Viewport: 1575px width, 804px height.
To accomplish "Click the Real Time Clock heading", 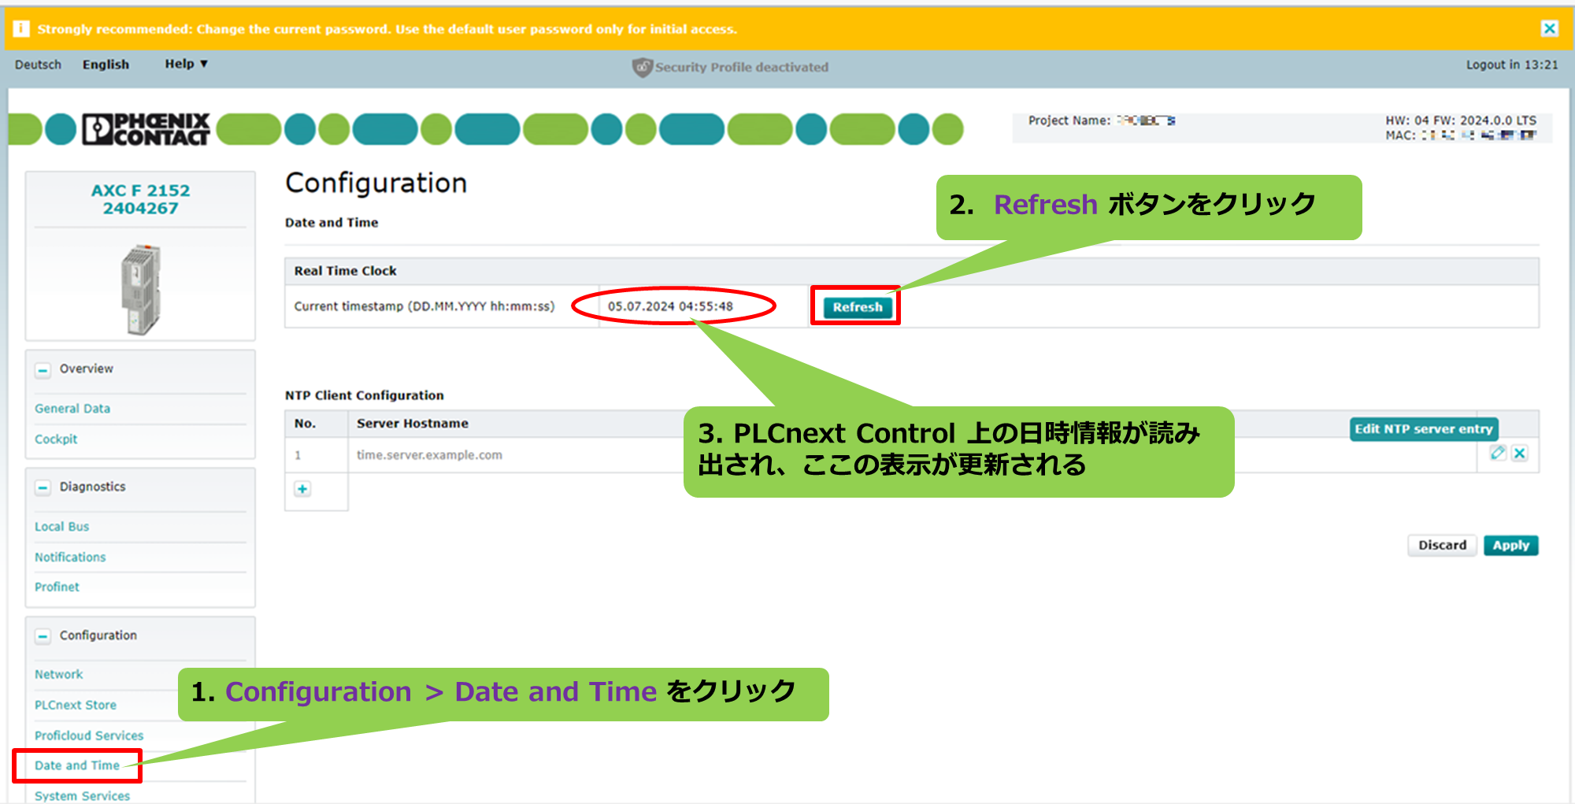I will (x=345, y=271).
